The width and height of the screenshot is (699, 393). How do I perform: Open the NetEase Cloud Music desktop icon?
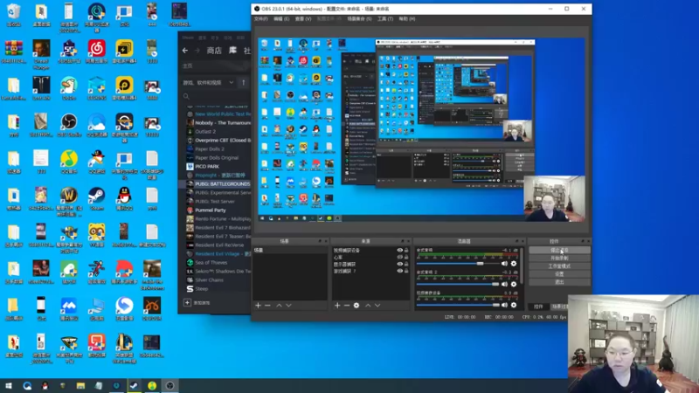97,52
